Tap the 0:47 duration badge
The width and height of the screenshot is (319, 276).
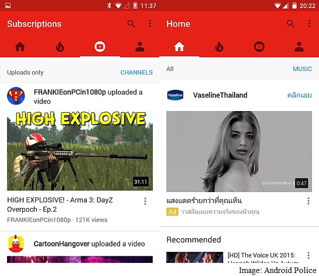coord(301,183)
